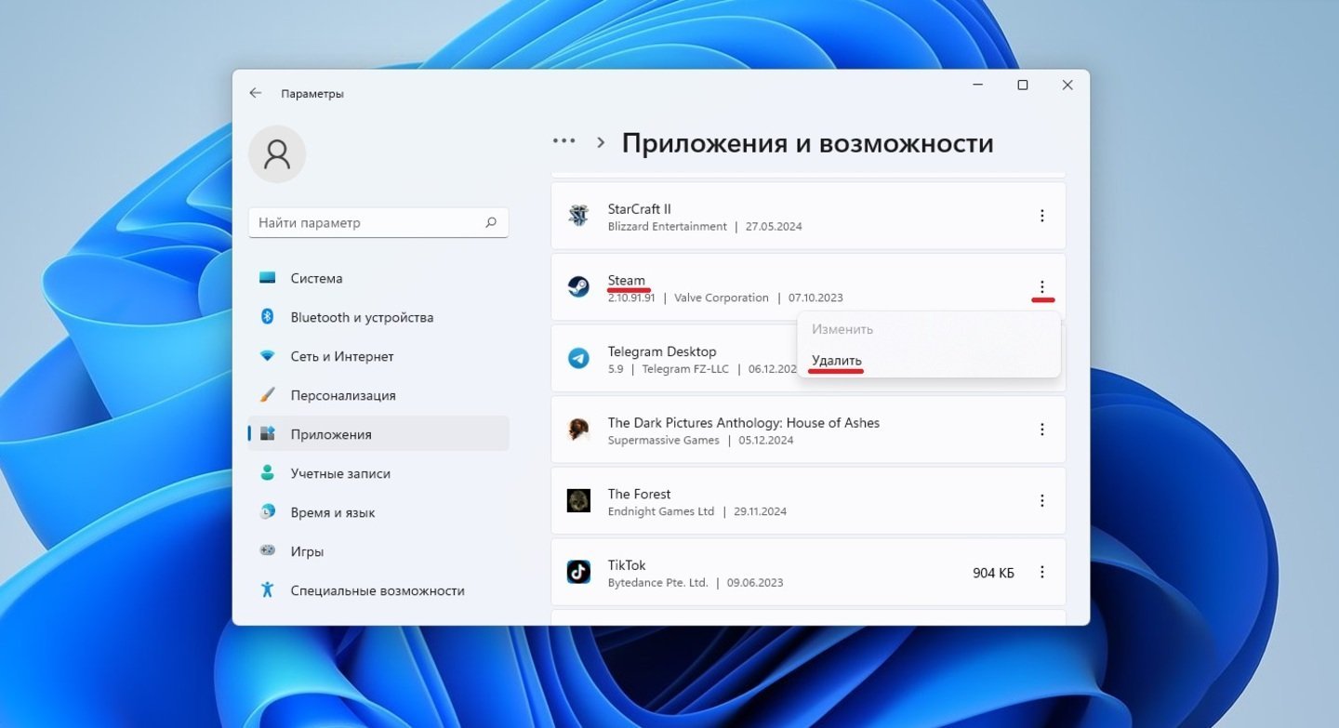The height and width of the screenshot is (728, 1339).
Task: Click the Учетные записи person icon
Action: [268, 473]
